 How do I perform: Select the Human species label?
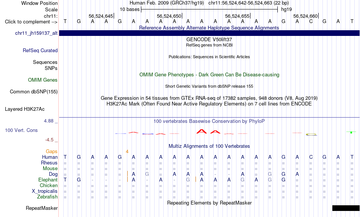click(50, 157)
